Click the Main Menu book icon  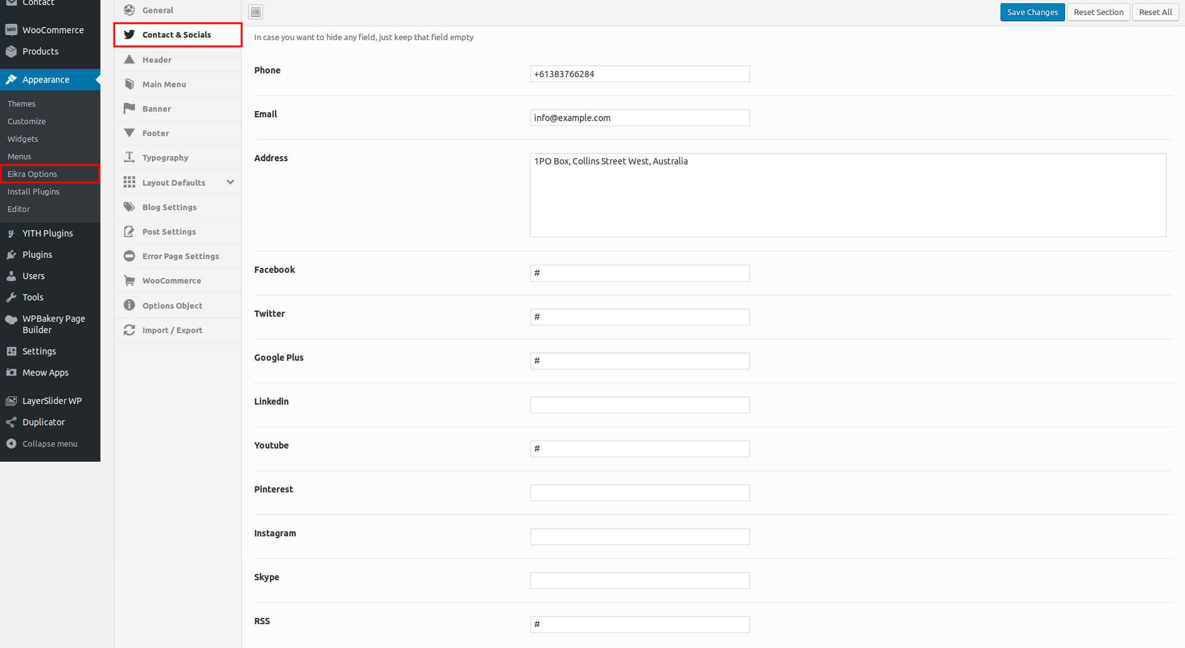tap(129, 84)
